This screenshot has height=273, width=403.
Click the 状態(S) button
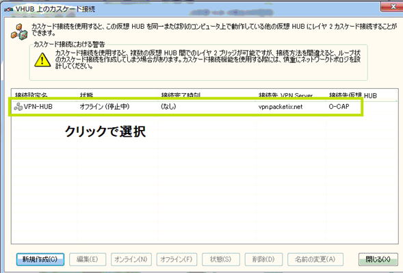tap(221, 259)
